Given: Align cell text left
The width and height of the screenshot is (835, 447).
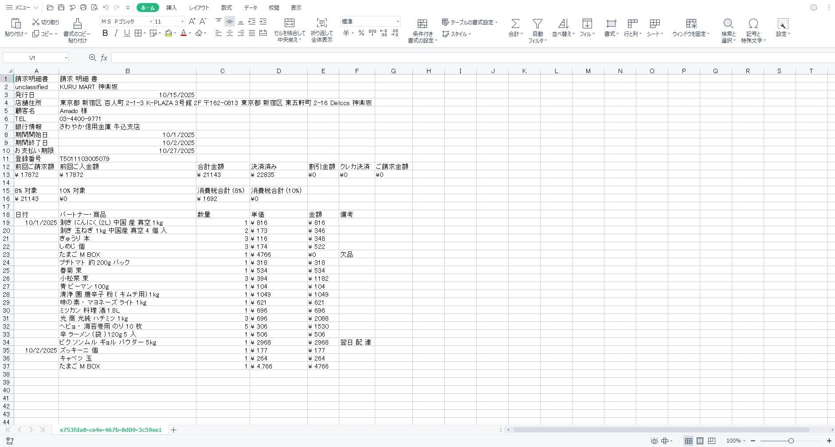Looking at the screenshot, I should pyautogui.click(x=219, y=33).
